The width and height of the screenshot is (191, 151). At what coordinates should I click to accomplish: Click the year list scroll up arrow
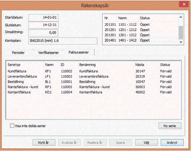(181, 17)
